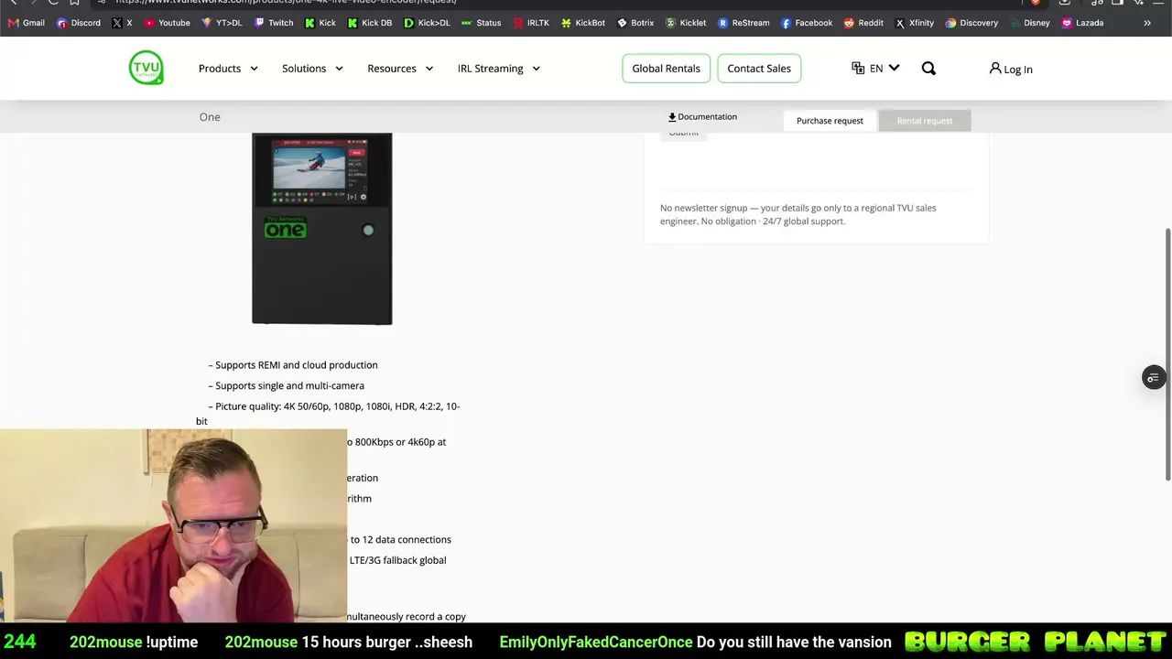Click the Global Rentals button
Screen dimensions: 1172x659
pyautogui.click(x=666, y=69)
